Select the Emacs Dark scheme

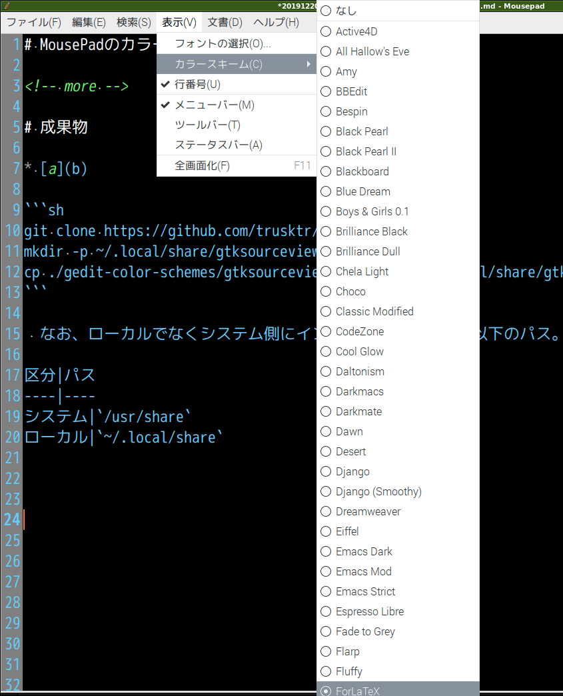398,551
